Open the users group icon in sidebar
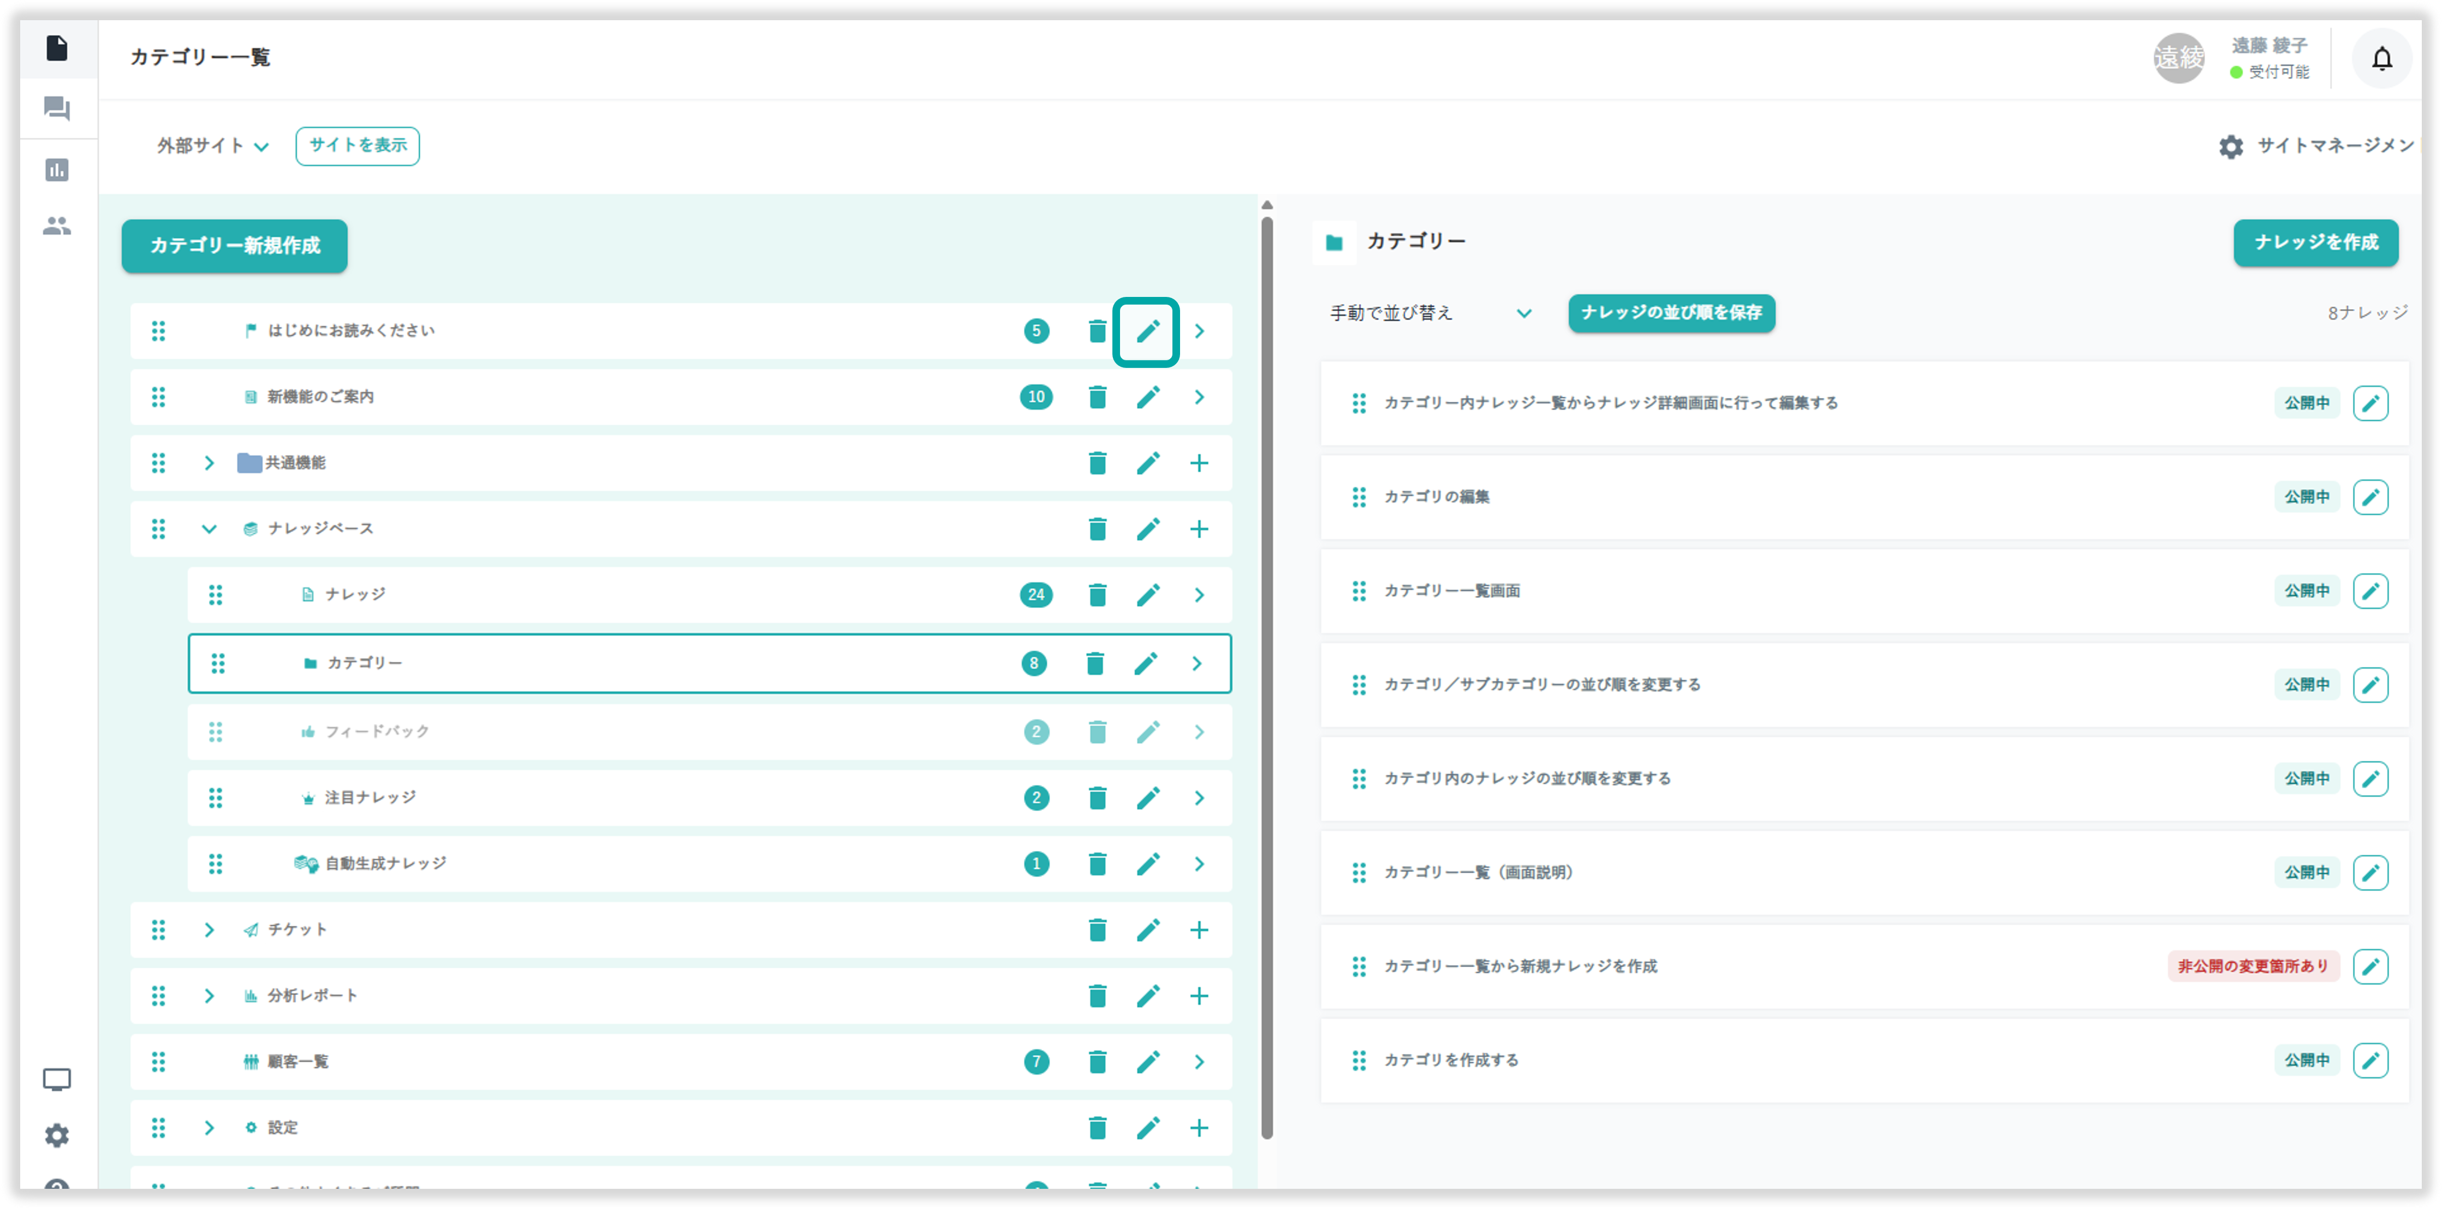The width and height of the screenshot is (2442, 1209). [x=57, y=227]
